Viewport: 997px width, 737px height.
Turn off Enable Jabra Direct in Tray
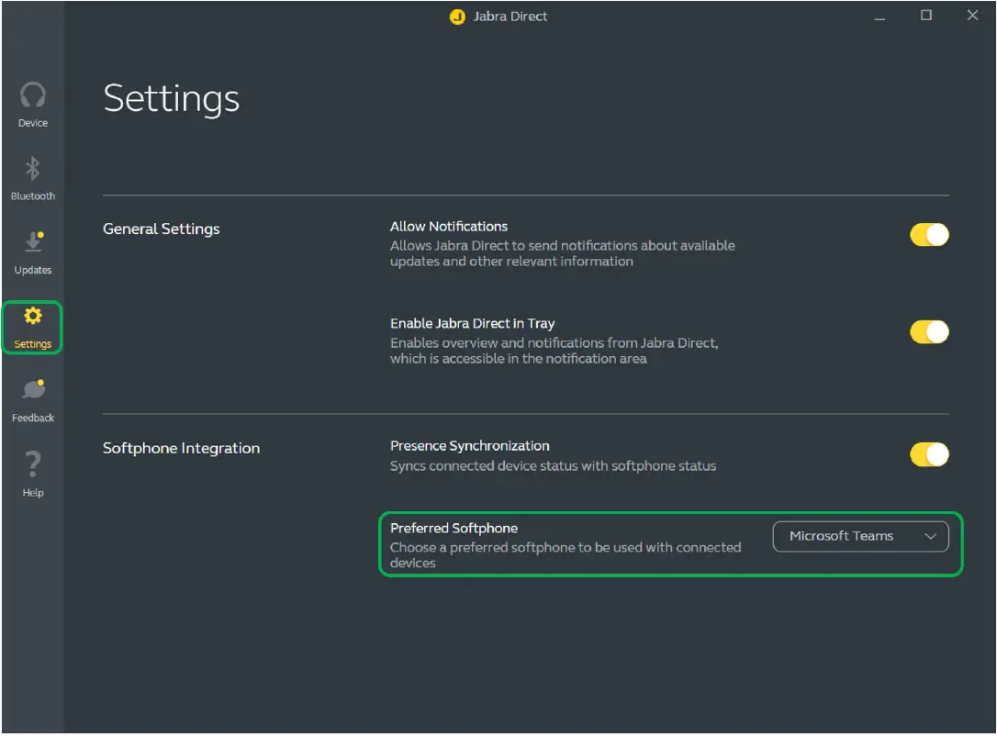pyautogui.click(x=929, y=332)
